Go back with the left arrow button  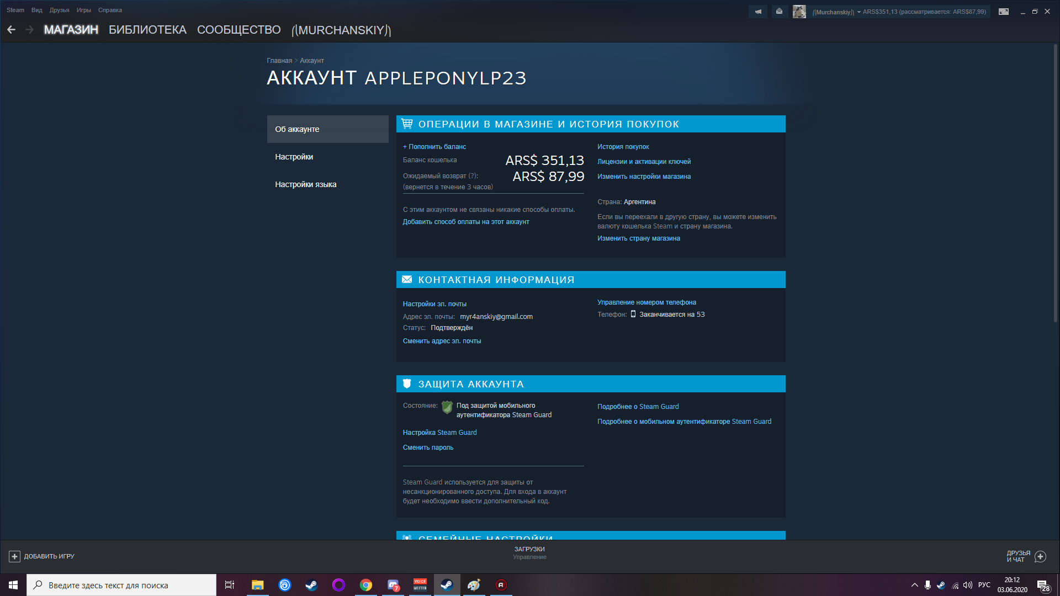point(11,30)
